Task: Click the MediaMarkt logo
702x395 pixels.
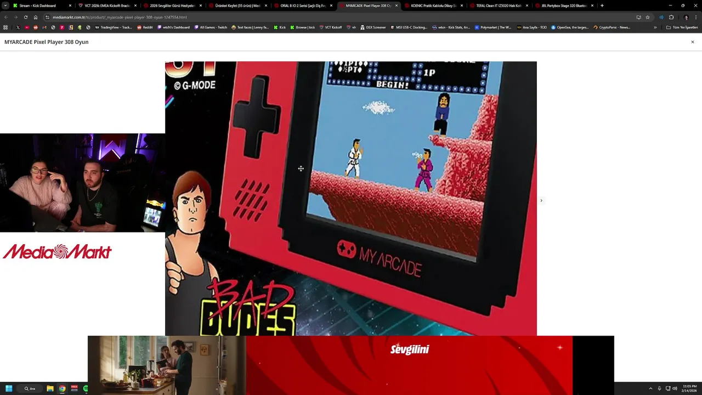Action: click(x=57, y=252)
